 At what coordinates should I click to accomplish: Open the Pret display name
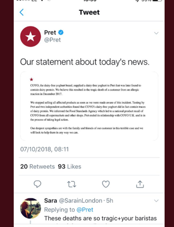point(50,33)
